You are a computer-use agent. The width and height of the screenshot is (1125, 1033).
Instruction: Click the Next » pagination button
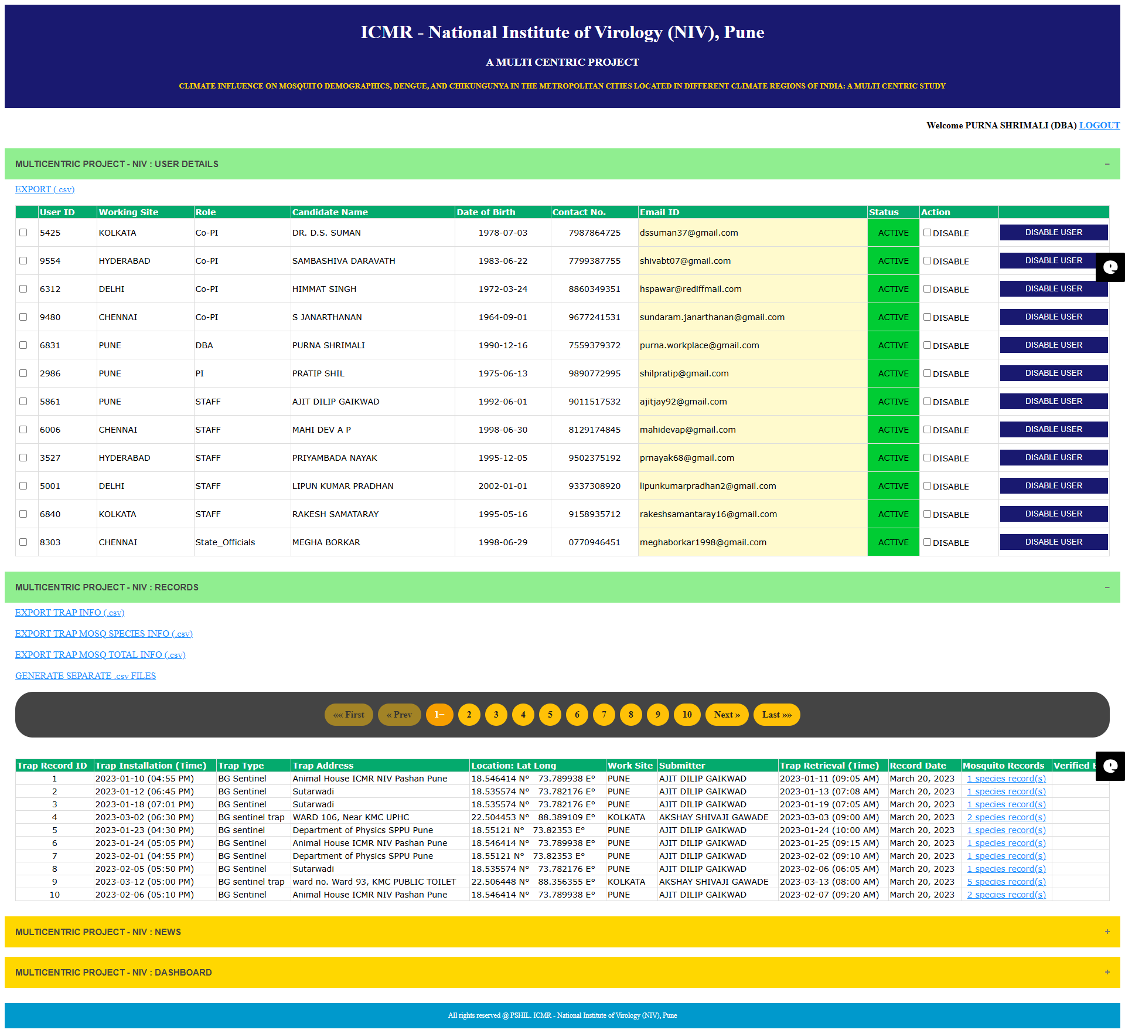point(727,715)
